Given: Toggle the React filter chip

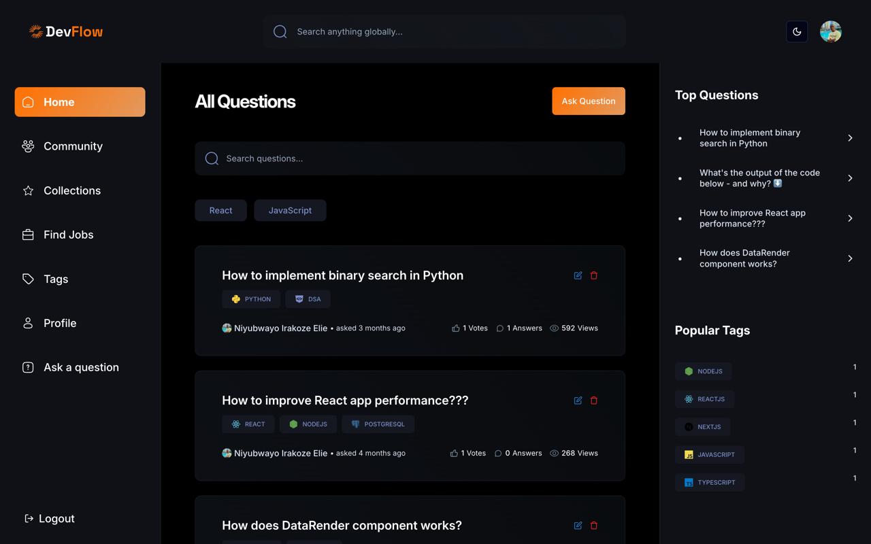Looking at the screenshot, I should (220, 210).
